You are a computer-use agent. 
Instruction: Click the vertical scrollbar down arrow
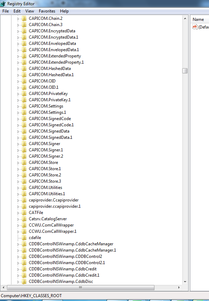185,282
